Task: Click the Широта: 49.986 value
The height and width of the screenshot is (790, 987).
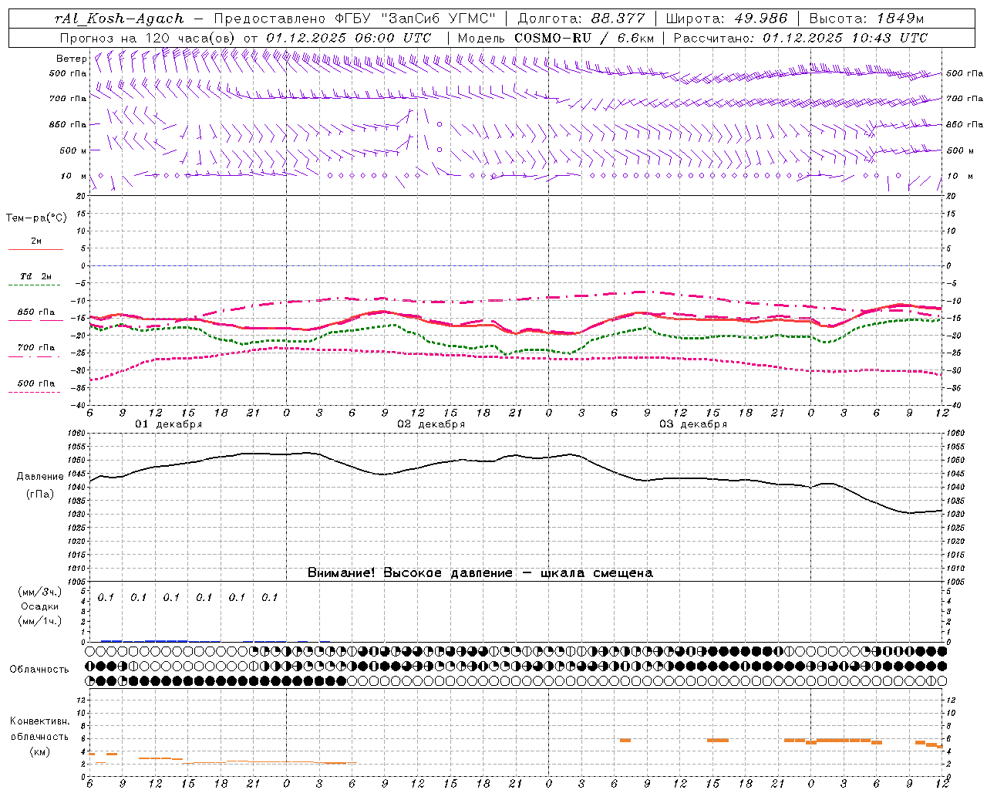Action: point(726,19)
